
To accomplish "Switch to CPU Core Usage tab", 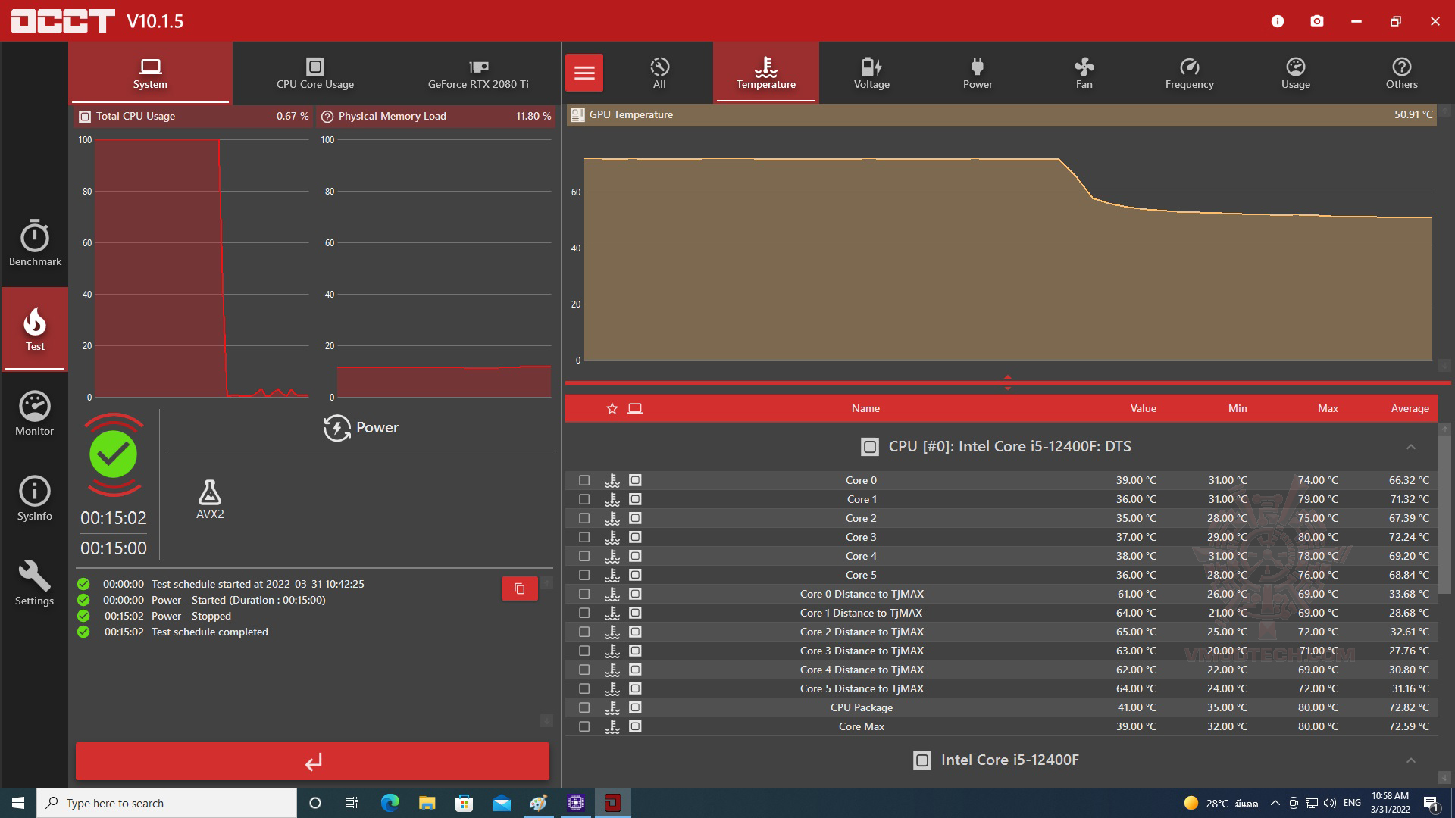I will click(x=315, y=73).
